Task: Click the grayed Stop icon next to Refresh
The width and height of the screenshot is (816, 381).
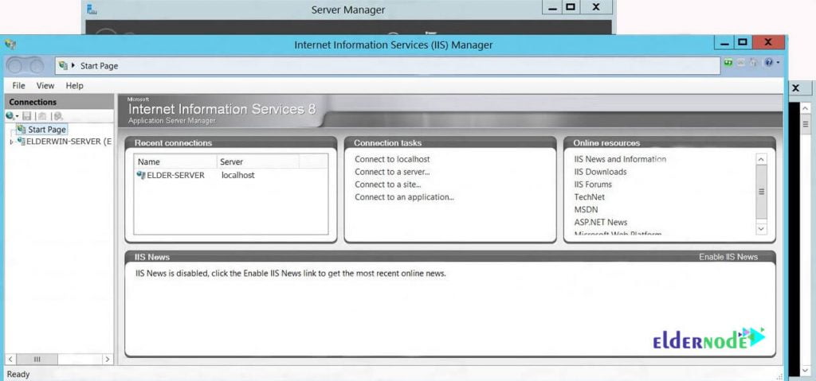Action: (740, 62)
